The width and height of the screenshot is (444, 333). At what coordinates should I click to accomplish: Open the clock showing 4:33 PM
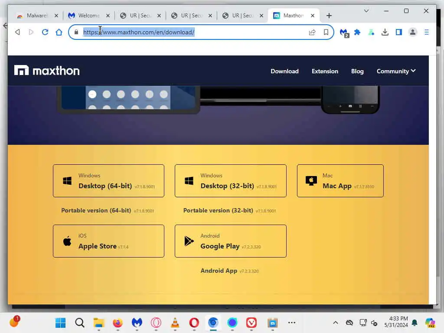click(396, 322)
